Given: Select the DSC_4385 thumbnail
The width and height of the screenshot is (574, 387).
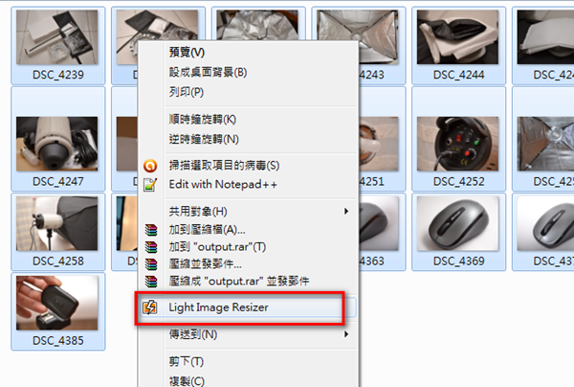Looking at the screenshot, I should click(x=57, y=311).
